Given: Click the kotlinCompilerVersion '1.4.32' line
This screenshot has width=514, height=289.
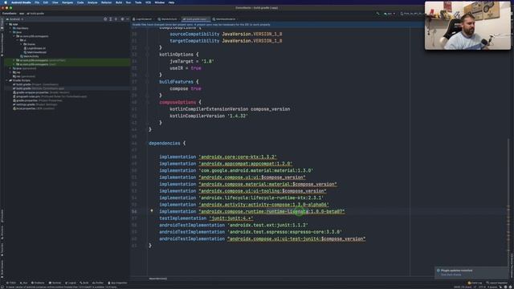Looking at the screenshot, I should 209,116.
